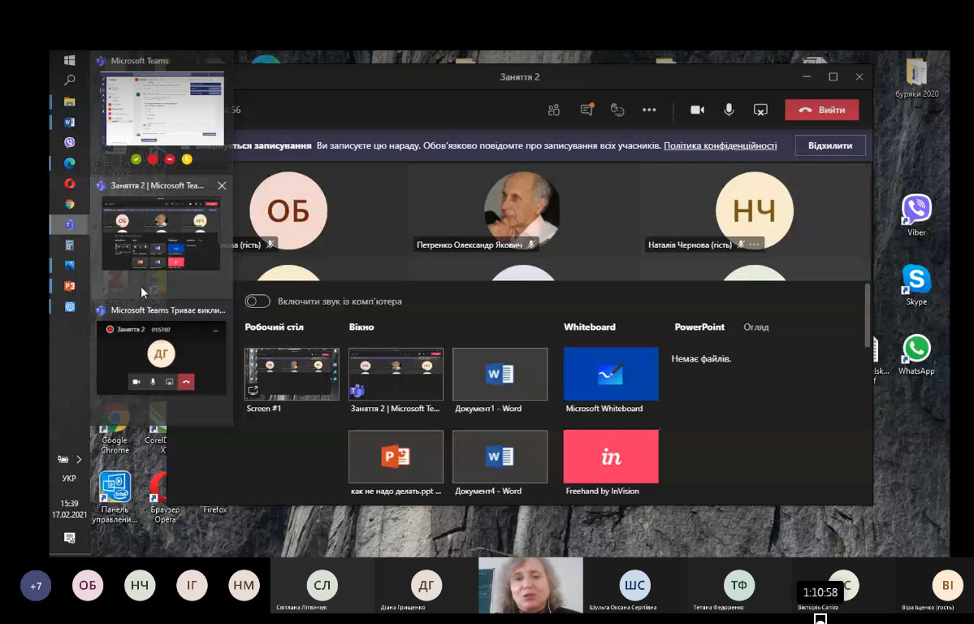Click the Петренко Олександр Якович participant photo
This screenshot has width=974, height=624.
pos(522,210)
